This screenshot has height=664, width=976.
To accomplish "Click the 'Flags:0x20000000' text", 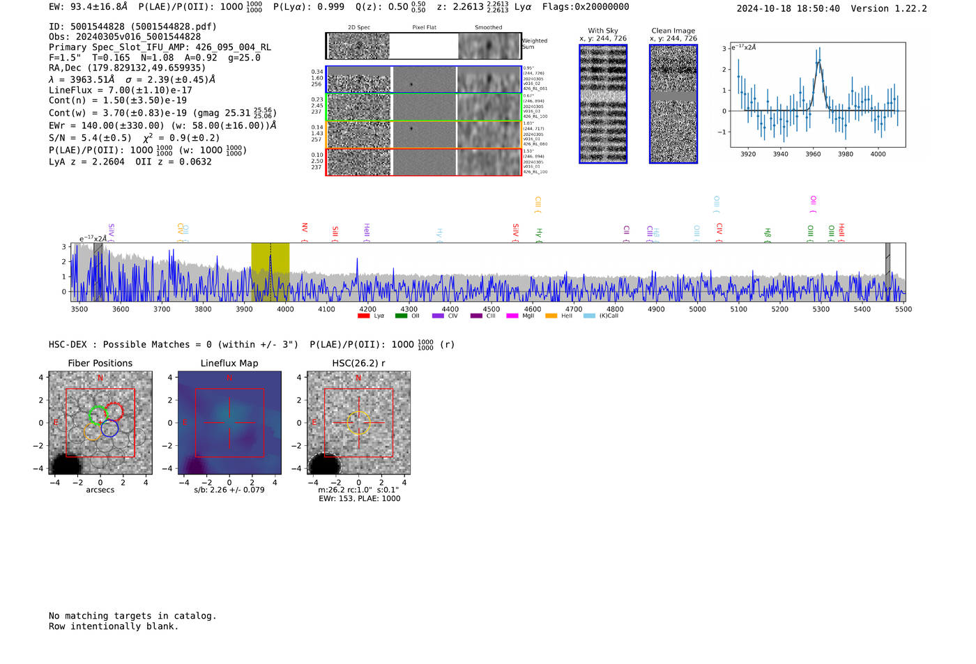I will (x=586, y=6).
